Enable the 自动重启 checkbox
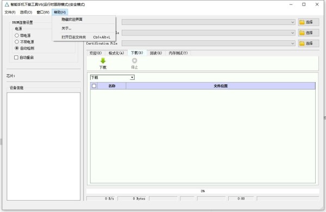This screenshot has width=326, height=212. click(16, 58)
